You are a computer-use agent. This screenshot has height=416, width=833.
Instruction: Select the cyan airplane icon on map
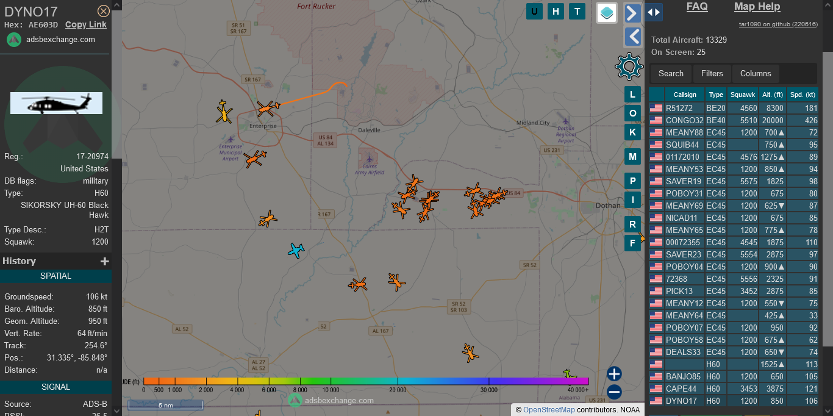click(296, 250)
